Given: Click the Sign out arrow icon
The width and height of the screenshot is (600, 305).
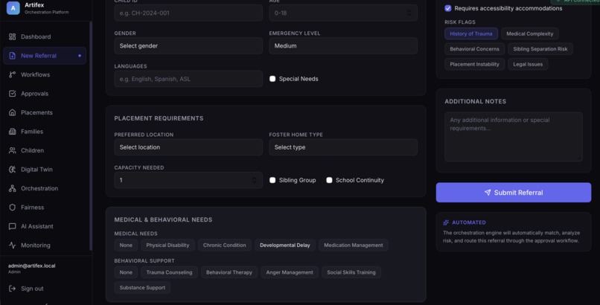Looking at the screenshot, I should [12, 289].
